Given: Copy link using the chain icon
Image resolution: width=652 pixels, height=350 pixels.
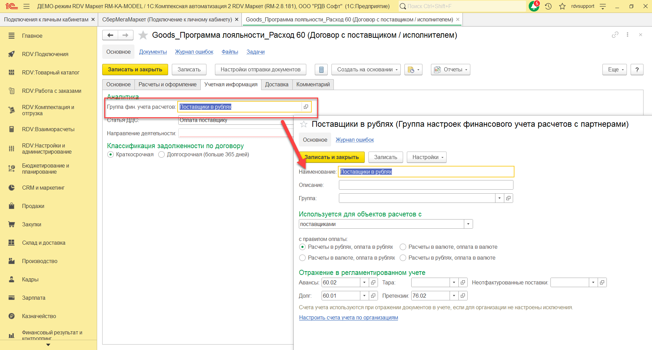Looking at the screenshot, I should tap(615, 35).
